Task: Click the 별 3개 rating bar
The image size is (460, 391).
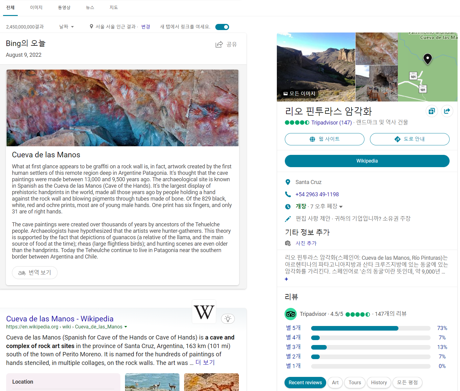Action: (x=371, y=347)
